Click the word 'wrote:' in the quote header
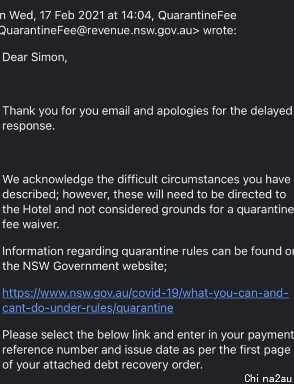 220,30
